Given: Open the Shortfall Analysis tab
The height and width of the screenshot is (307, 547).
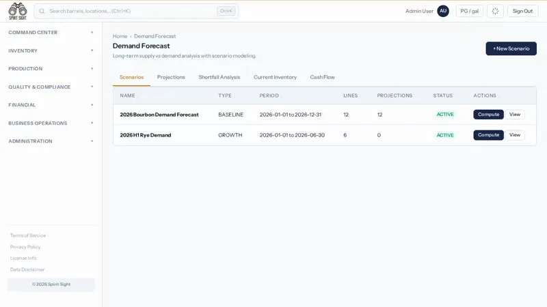Looking at the screenshot, I should coord(219,77).
